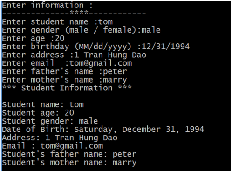
Task: Click the entered father's name 'peter'
Action: pyautogui.click(x=115, y=72)
